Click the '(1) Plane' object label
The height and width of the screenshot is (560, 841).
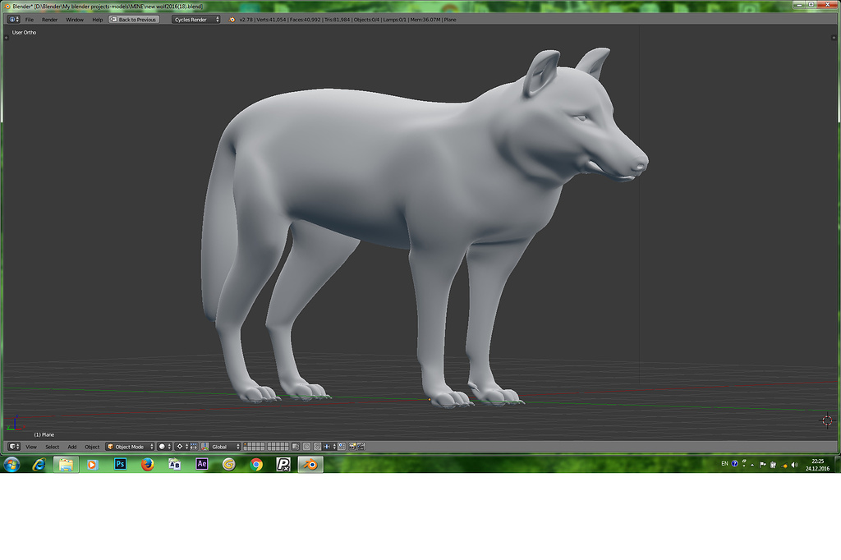[44, 434]
